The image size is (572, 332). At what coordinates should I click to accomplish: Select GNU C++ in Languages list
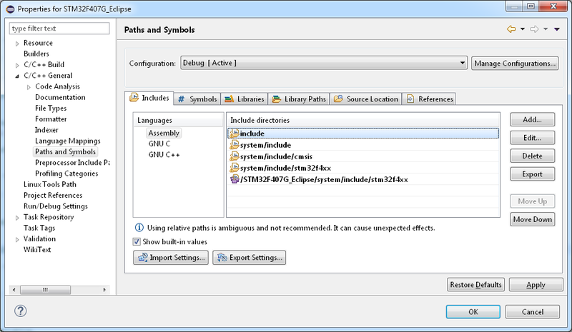[x=164, y=154]
